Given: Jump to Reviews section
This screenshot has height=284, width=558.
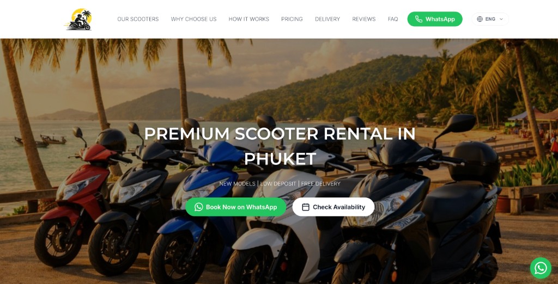Looking at the screenshot, I should click(363, 19).
